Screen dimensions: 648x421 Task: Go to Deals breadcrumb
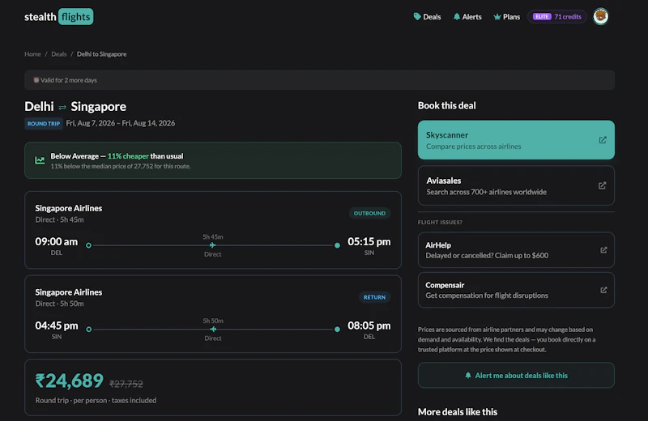tap(58, 54)
